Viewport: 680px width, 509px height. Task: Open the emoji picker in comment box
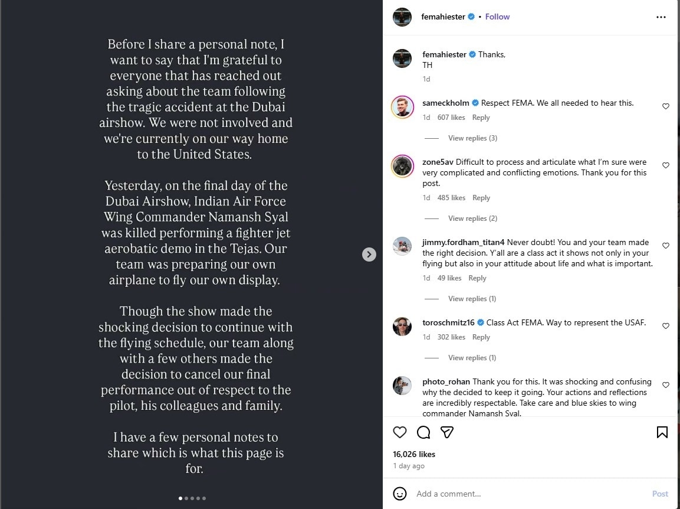400,494
